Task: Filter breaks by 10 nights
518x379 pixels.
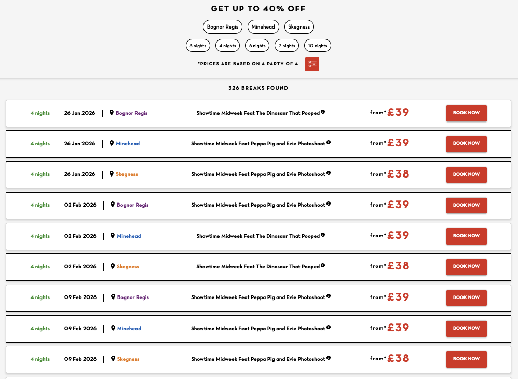Action: (x=317, y=46)
